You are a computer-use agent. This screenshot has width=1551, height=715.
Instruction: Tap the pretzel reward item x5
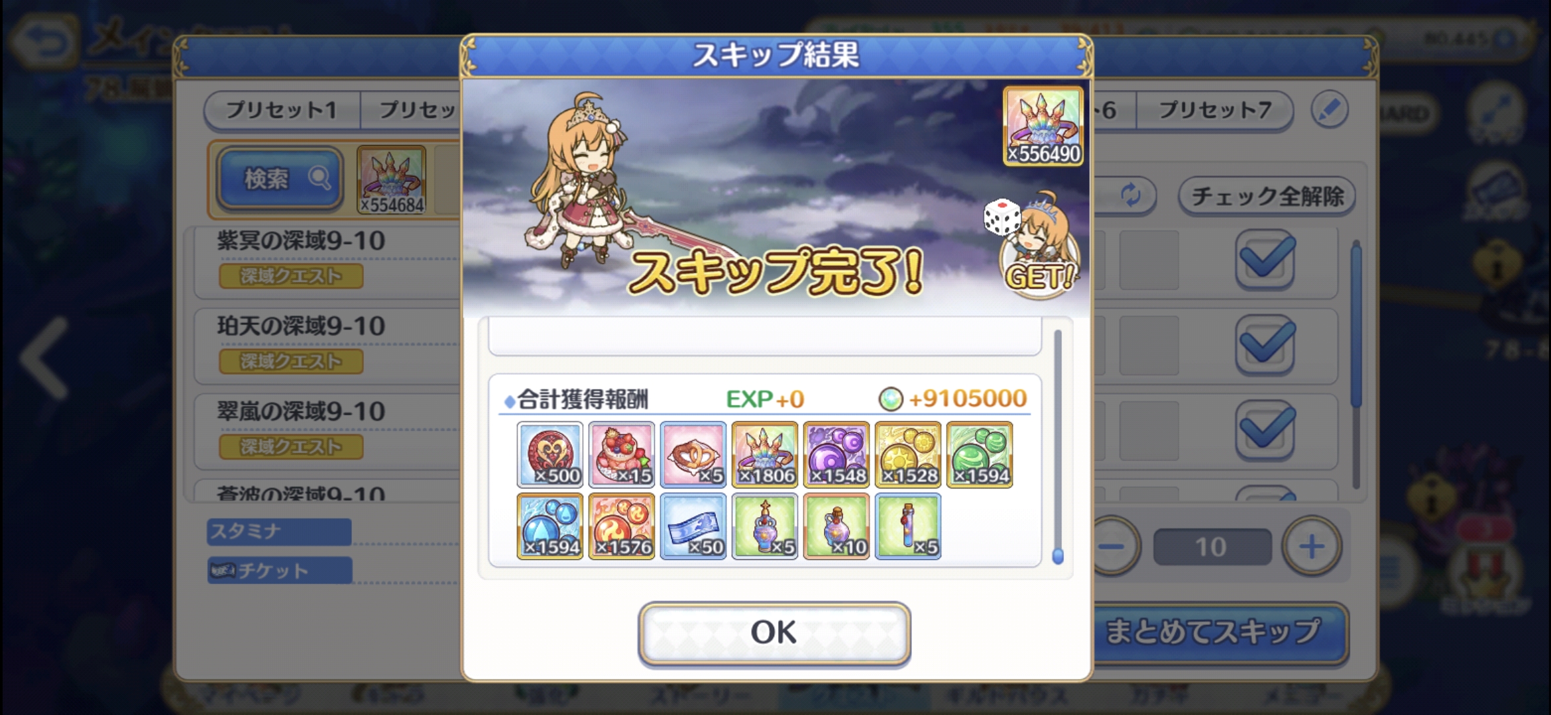pos(693,454)
